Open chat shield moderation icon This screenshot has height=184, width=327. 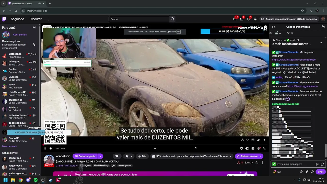[301, 172]
